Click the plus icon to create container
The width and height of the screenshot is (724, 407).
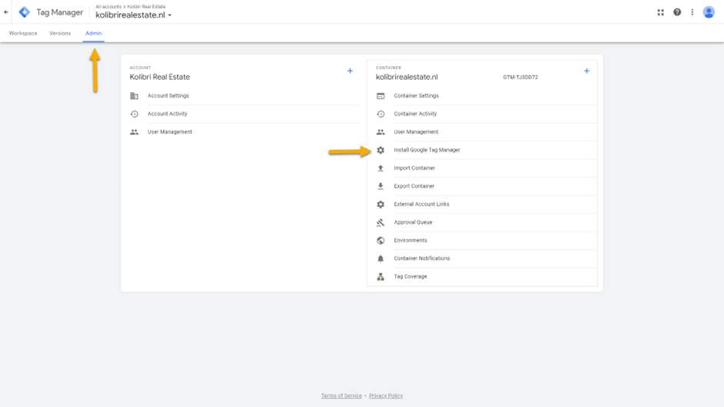point(586,71)
